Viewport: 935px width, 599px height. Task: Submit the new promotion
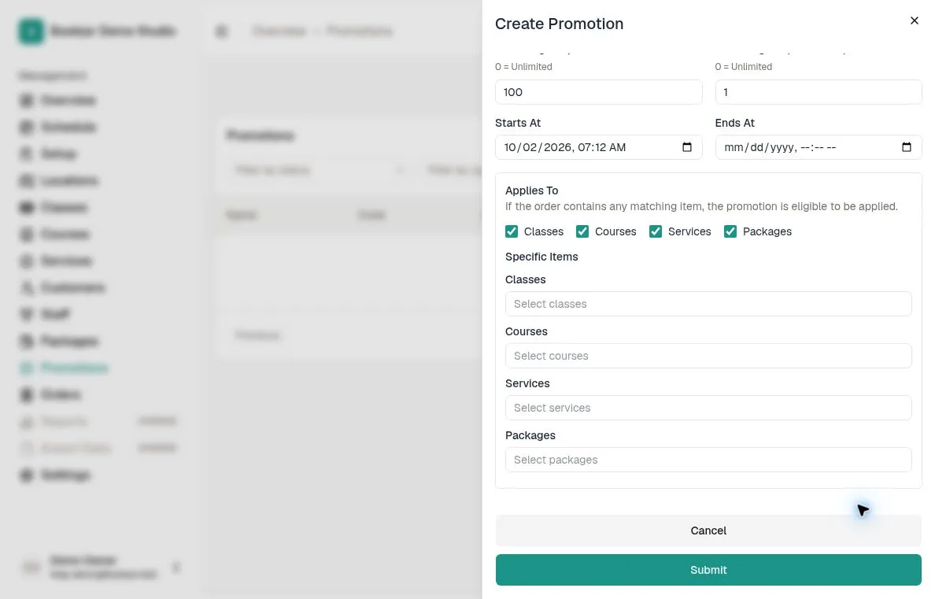click(708, 571)
